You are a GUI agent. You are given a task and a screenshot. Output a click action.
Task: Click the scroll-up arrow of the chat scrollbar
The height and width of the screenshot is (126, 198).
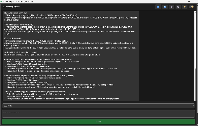click(195, 12)
